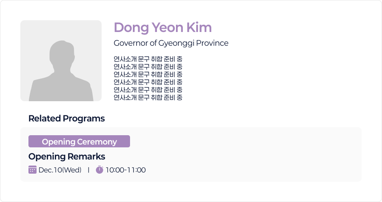Open the Opening Remarks program title

tap(67, 156)
